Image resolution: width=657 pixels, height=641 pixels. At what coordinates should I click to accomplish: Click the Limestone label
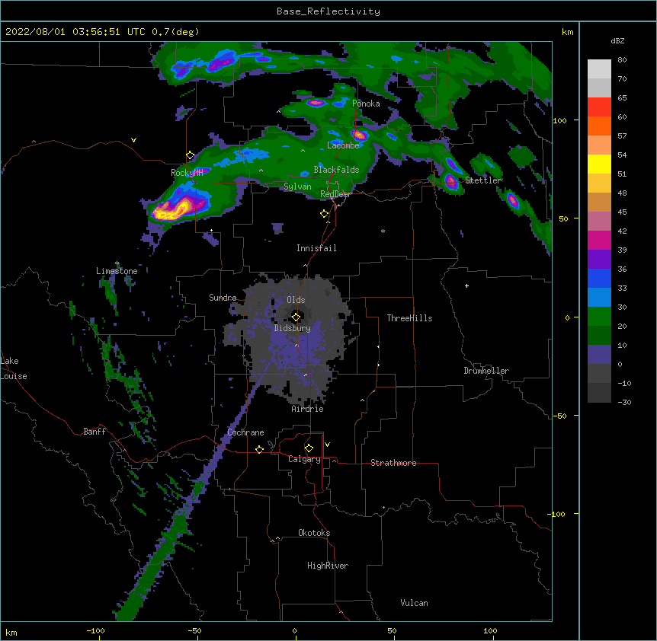tap(117, 271)
